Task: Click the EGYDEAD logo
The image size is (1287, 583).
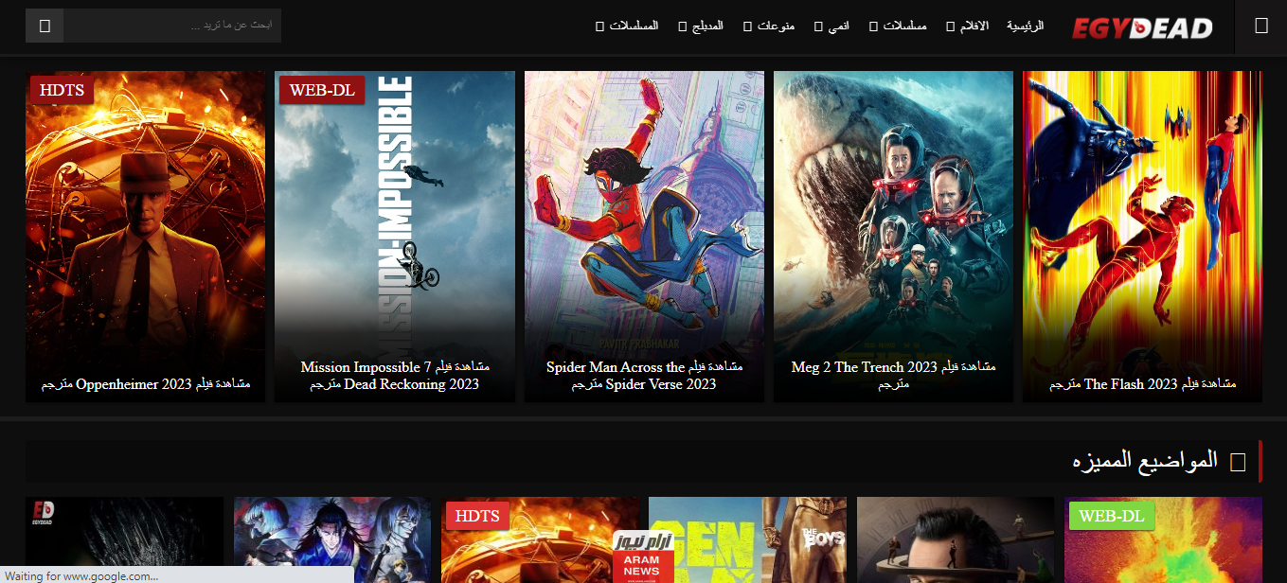Action: (1142, 28)
